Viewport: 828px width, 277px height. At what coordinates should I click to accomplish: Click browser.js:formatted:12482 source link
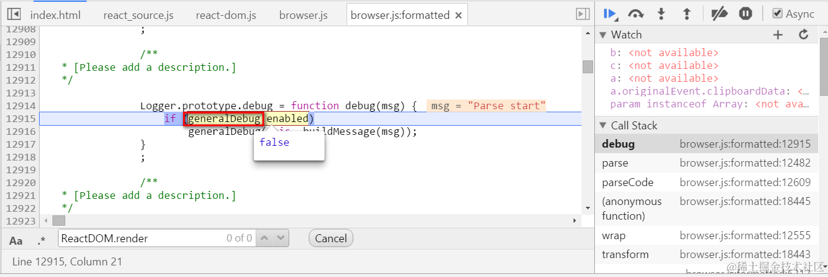pyautogui.click(x=745, y=164)
